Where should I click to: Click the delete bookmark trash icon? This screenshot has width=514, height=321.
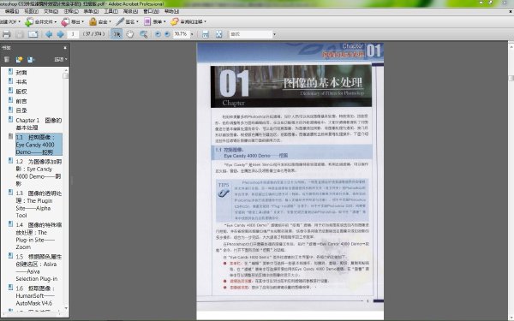pos(7,59)
